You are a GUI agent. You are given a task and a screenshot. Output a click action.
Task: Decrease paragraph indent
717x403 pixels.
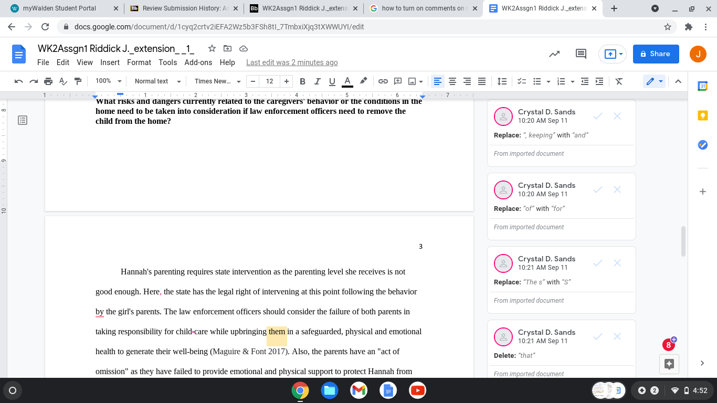[x=585, y=81]
